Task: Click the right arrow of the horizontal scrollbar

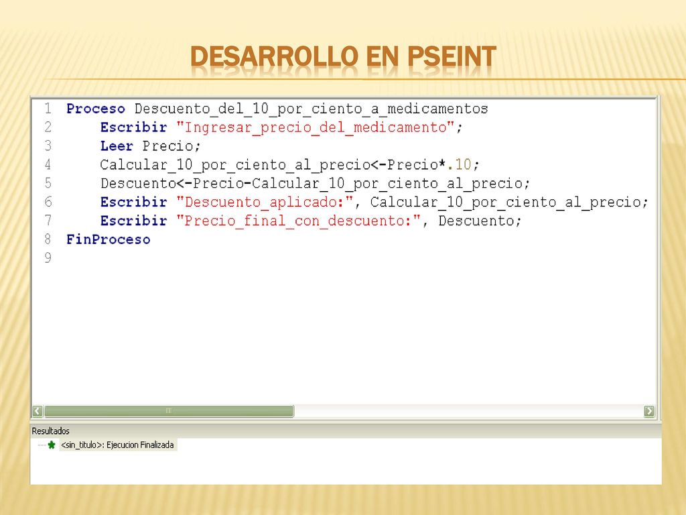Action: point(648,411)
